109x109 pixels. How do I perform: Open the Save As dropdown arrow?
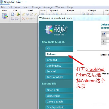pos(19,19)
